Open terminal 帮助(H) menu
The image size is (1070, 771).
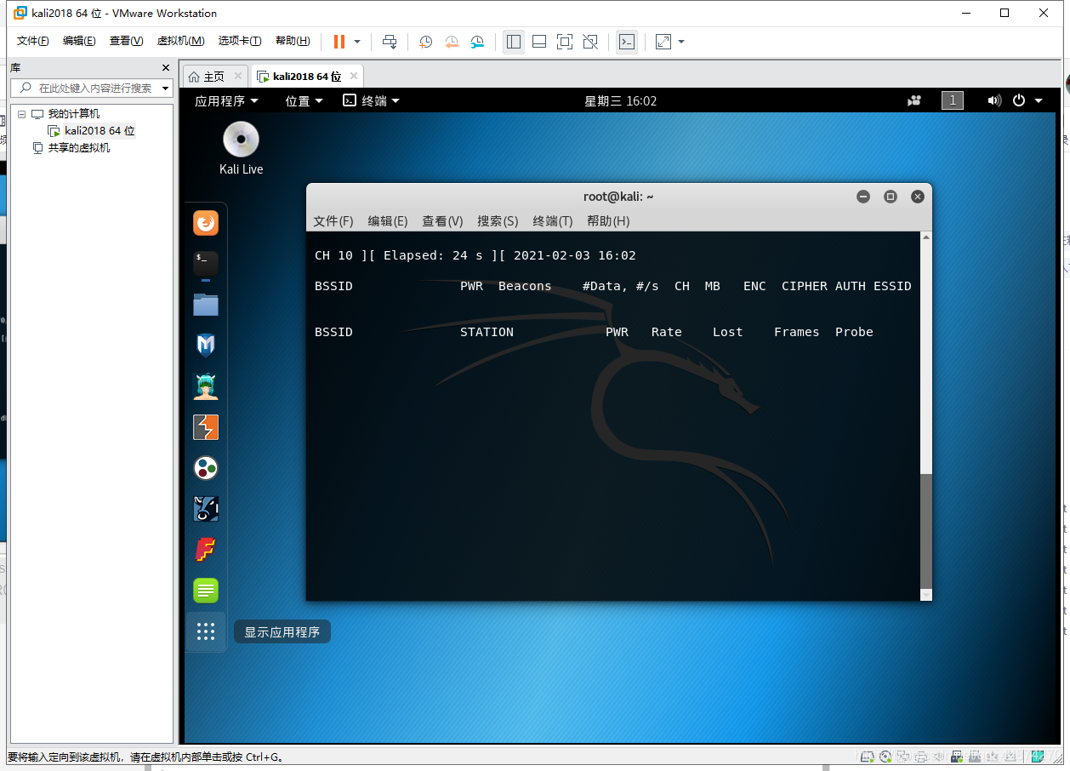point(608,221)
